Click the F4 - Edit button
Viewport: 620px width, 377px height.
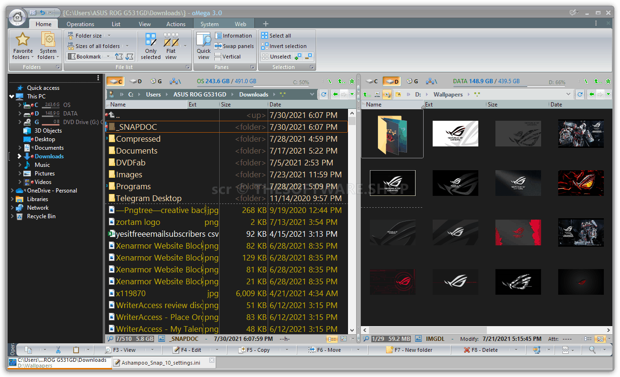click(x=188, y=350)
